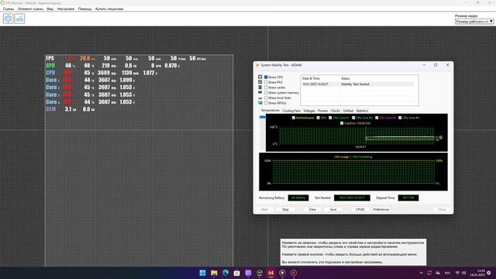
Task: Open the Купить лицензию menu
Action: [x=109, y=9]
